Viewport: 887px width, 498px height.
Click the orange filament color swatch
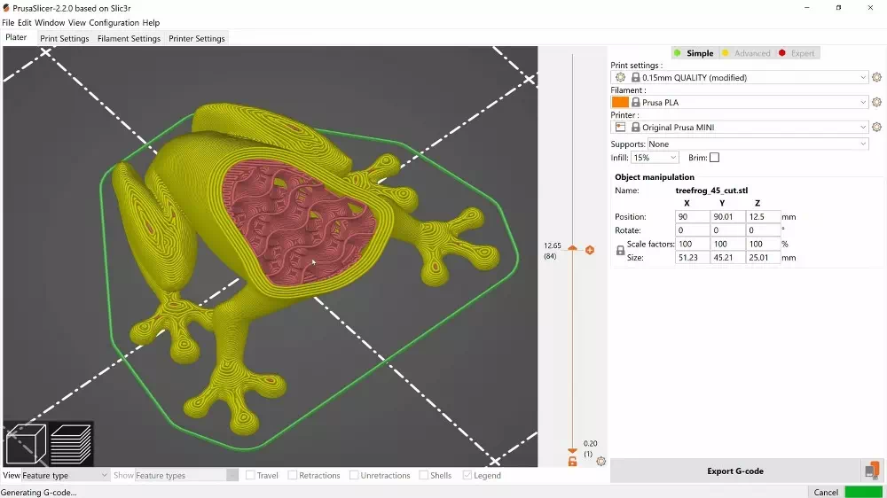[620, 103]
